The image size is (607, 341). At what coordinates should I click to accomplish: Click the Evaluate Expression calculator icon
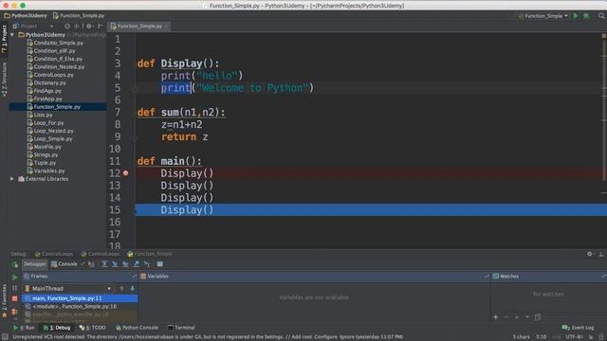coord(160,264)
